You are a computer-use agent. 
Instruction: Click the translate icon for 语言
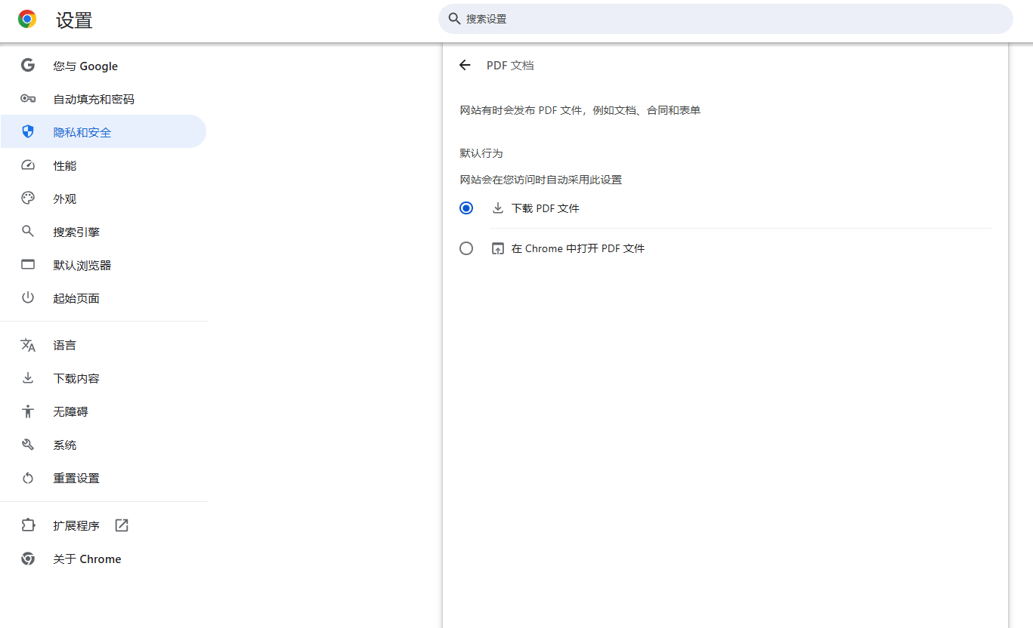pos(28,345)
